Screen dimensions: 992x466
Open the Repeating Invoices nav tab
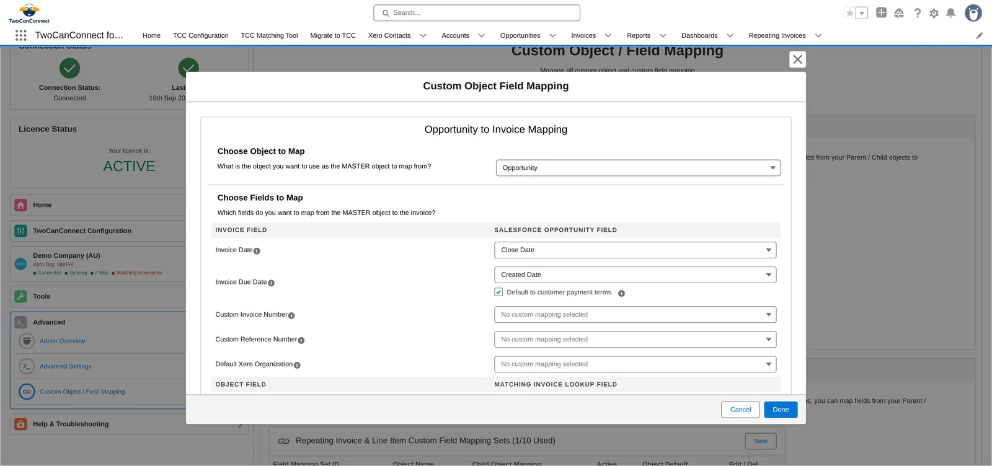777,36
